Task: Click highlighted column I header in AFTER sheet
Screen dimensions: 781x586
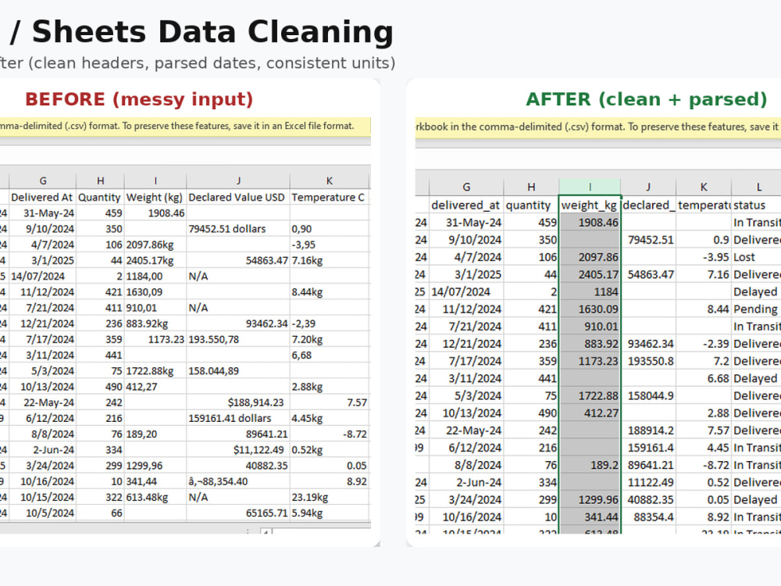Action: click(x=590, y=187)
